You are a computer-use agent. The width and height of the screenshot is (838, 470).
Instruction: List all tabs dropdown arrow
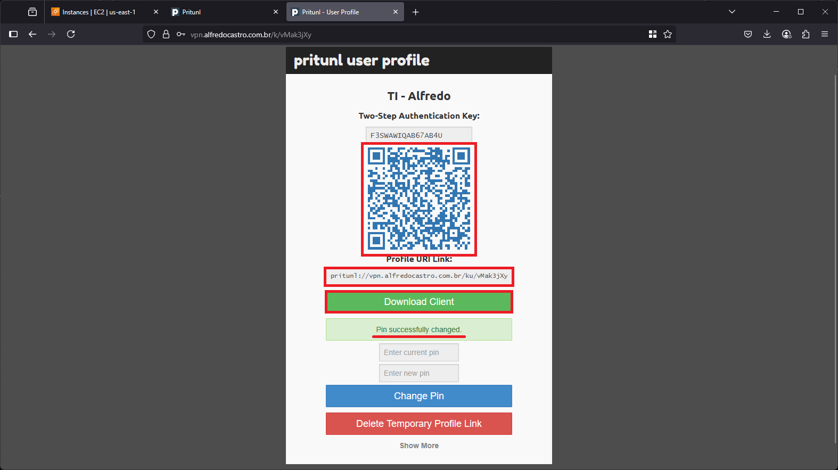[x=732, y=12]
